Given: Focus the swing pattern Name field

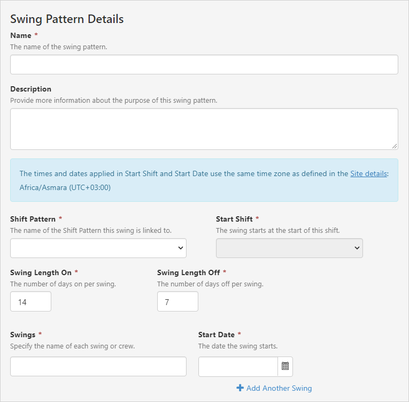Looking at the screenshot, I should (204, 64).
